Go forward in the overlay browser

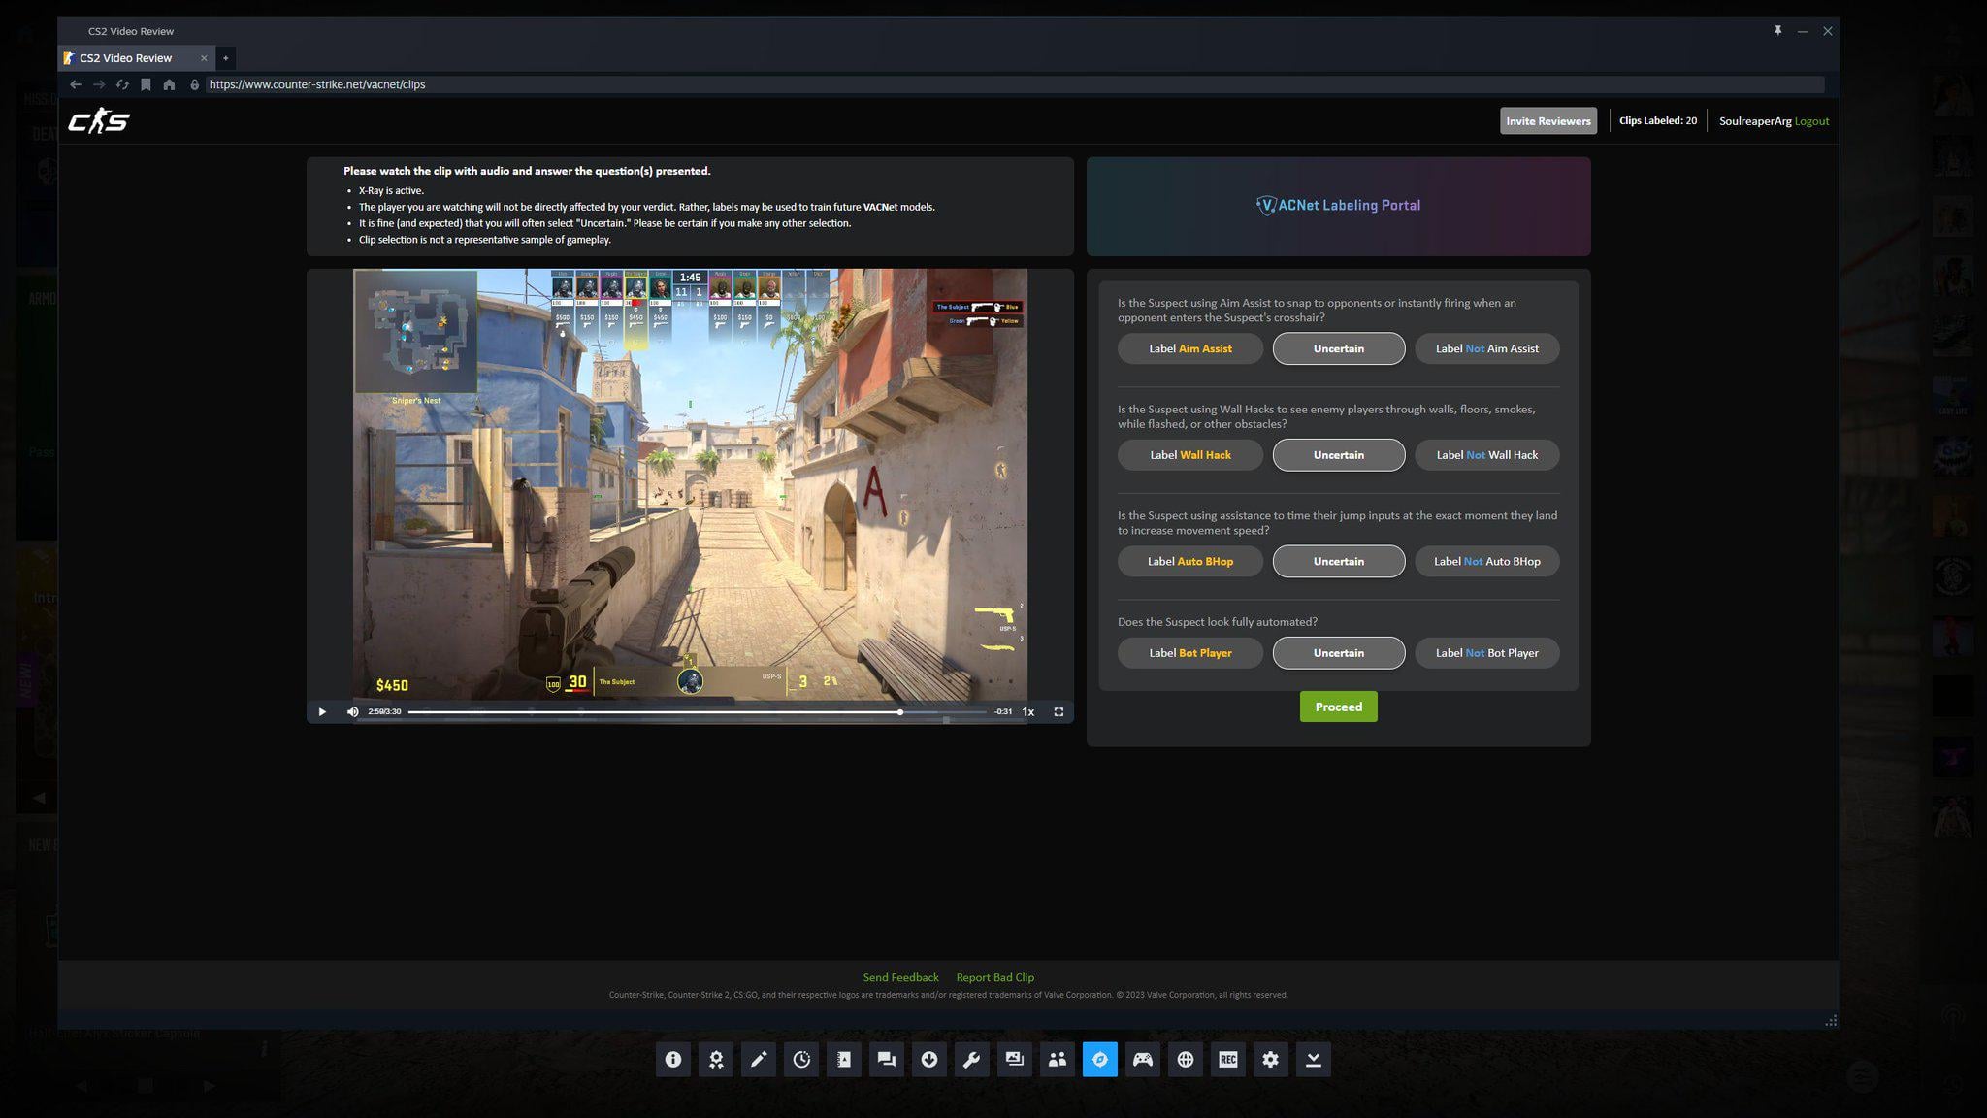pos(99,84)
